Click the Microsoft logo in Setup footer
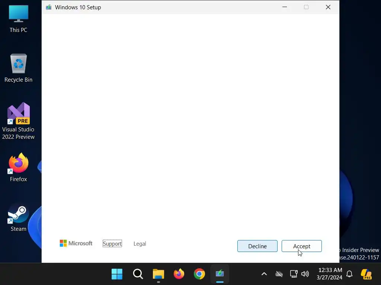Viewport: 381px width, 285px height. pyautogui.click(x=76, y=243)
